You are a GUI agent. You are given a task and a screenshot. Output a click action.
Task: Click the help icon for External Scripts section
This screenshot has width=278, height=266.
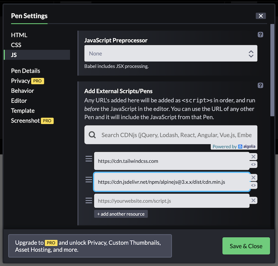(x=260, y=85)
